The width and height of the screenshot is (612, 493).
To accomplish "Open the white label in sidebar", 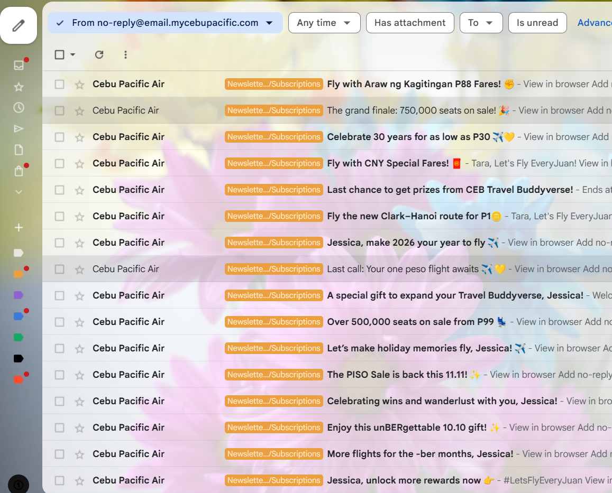I will 19,253.
